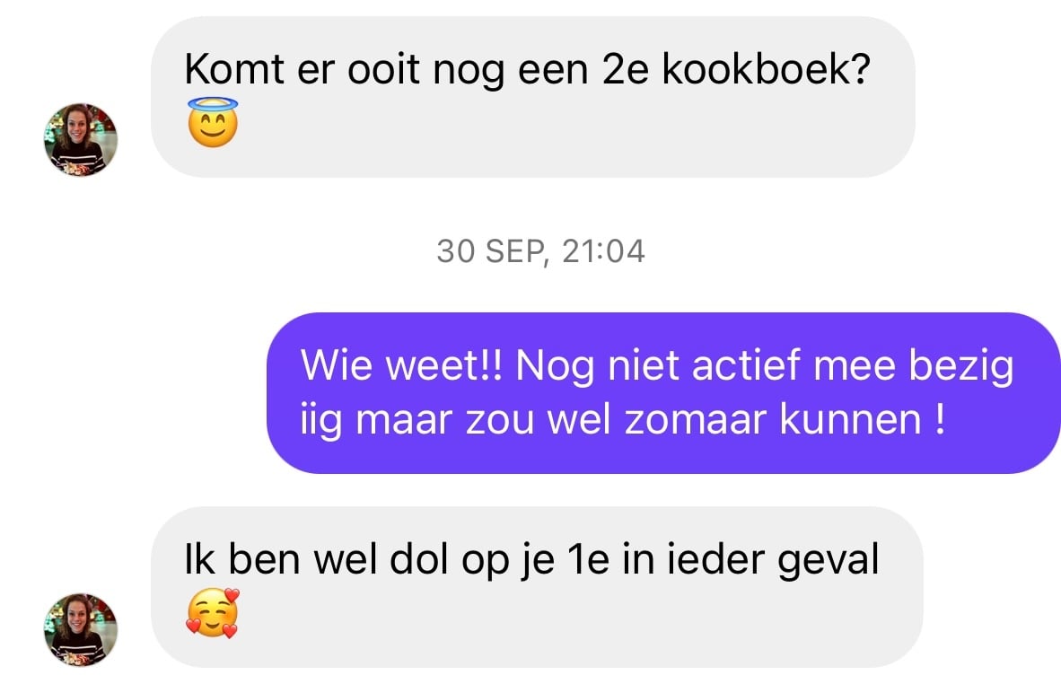Image resolution: width=1061 pixels, height=684 pixels.
Task: Click the text 'Wie weet!!' in the reply
Action: coord(401,365)
